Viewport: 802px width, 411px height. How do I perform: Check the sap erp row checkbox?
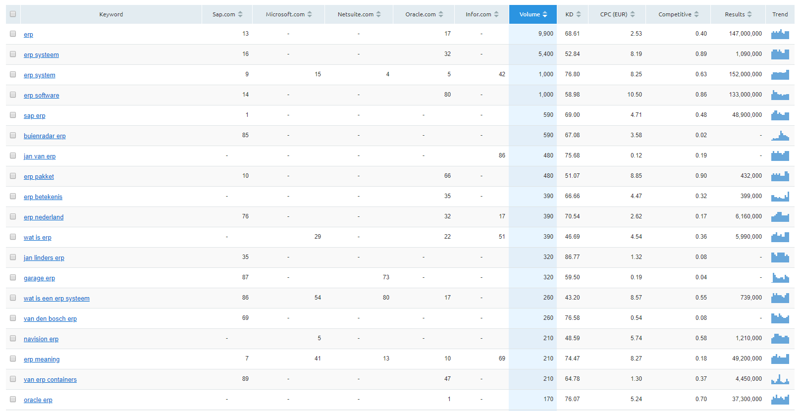click(13, 115)
